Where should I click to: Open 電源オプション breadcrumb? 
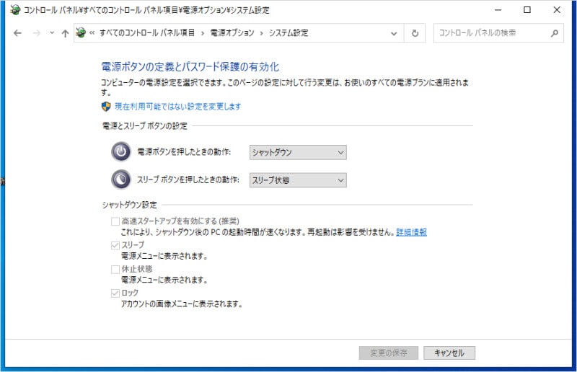tap(232, 32)
